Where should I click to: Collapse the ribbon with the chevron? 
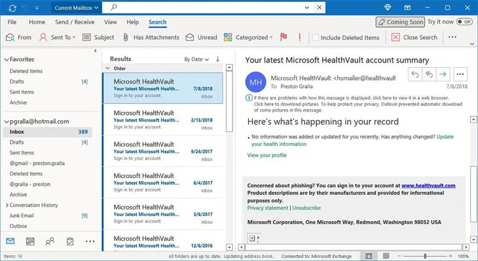coord(472,44)
